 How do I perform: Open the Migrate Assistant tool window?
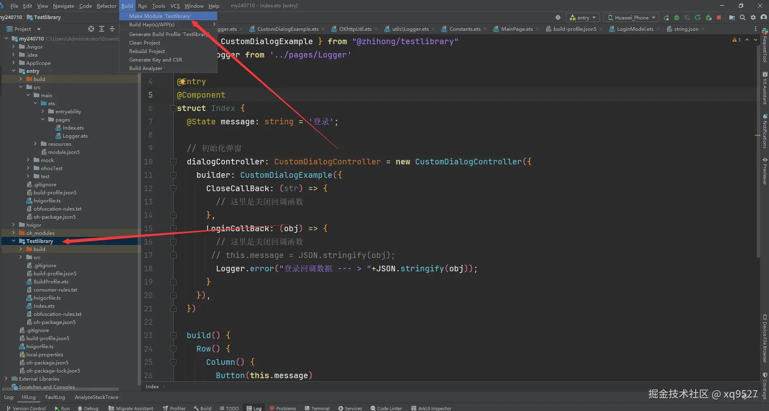pyautogui.click(x=131, y=408)
